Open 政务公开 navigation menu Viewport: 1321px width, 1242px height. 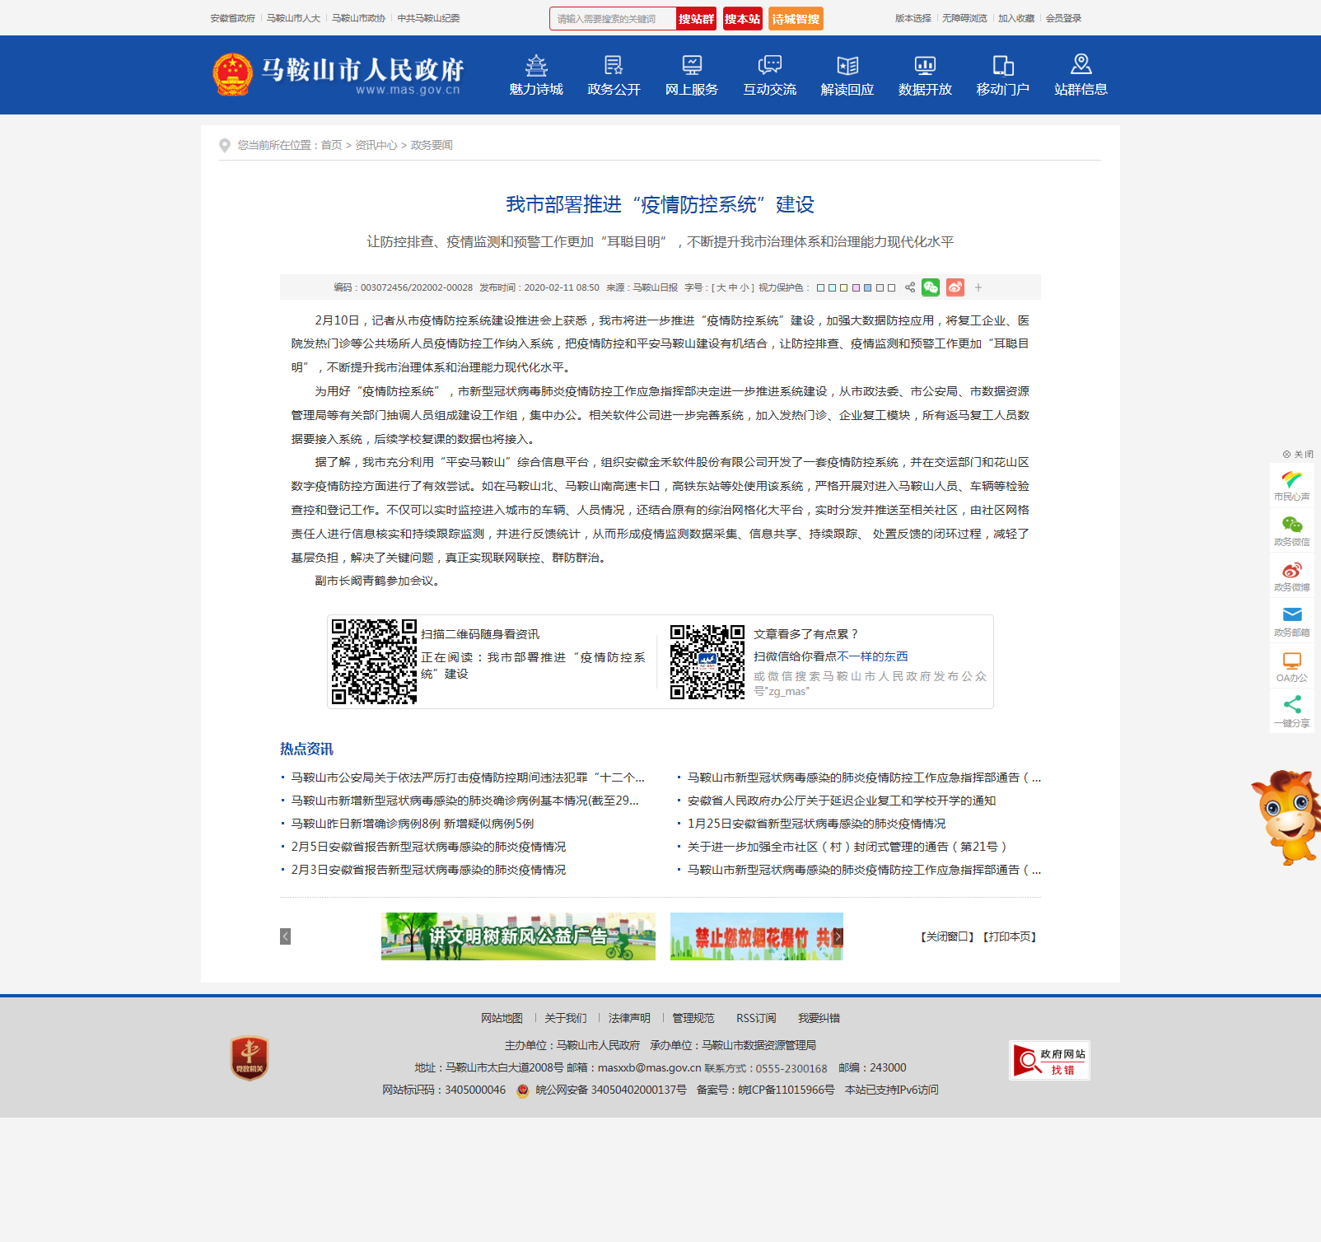pos(614,75)
